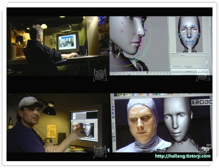Click the blue-green triangle icon in left toolbar
The width and height of the screenshot is (219, 168).
(x=113, y=117)
